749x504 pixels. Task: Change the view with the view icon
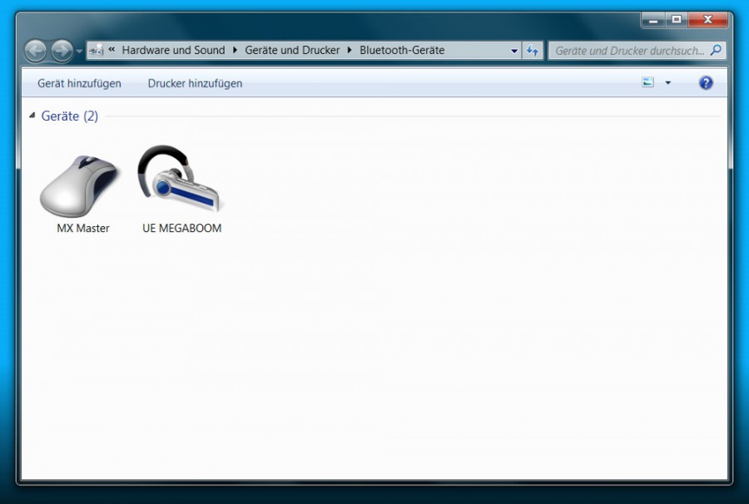click(647, 82)
